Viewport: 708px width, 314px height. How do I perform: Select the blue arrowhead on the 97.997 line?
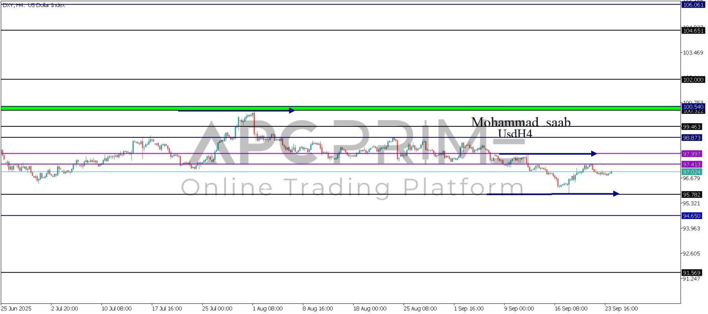(x=593, y=154)
